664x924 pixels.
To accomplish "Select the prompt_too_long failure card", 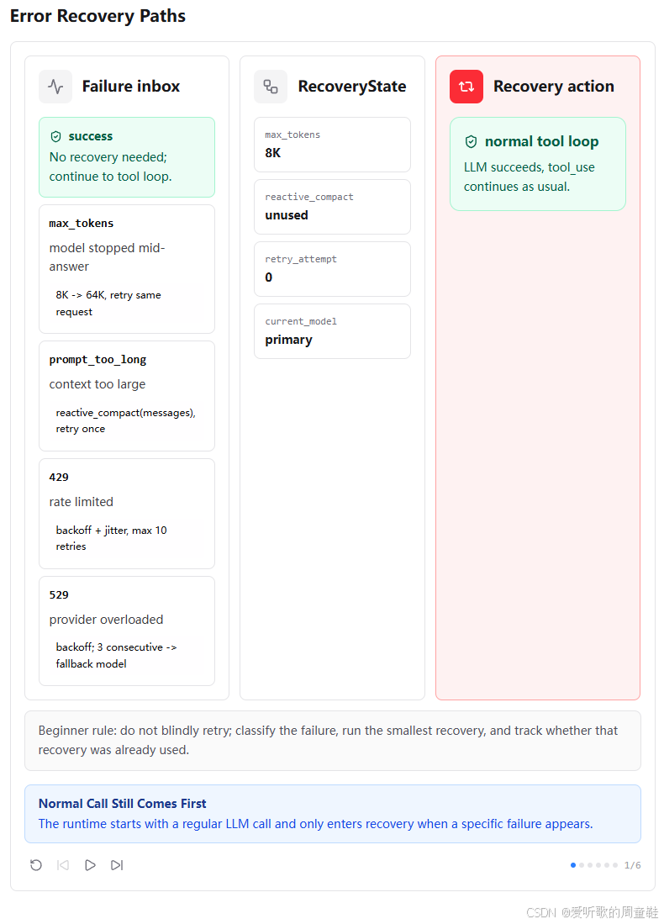I will pos(127,396).
